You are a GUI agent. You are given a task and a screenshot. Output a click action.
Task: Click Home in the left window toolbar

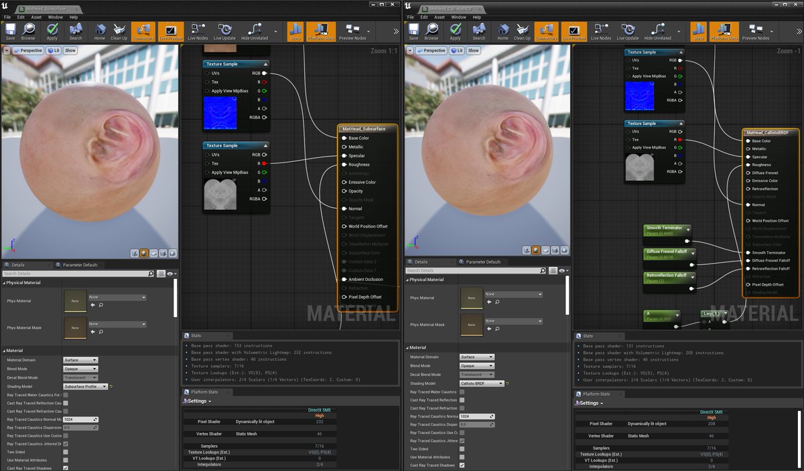pyautogui.click(x=100, y=31)
